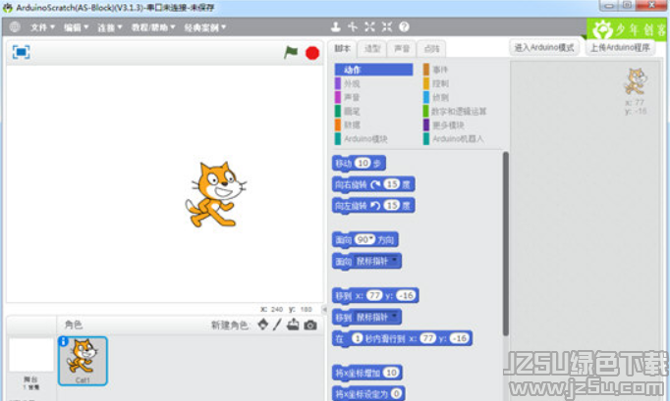Upload sprite from file icon
The height and width of the screenshot is (401, 670).
coord(293,325)
